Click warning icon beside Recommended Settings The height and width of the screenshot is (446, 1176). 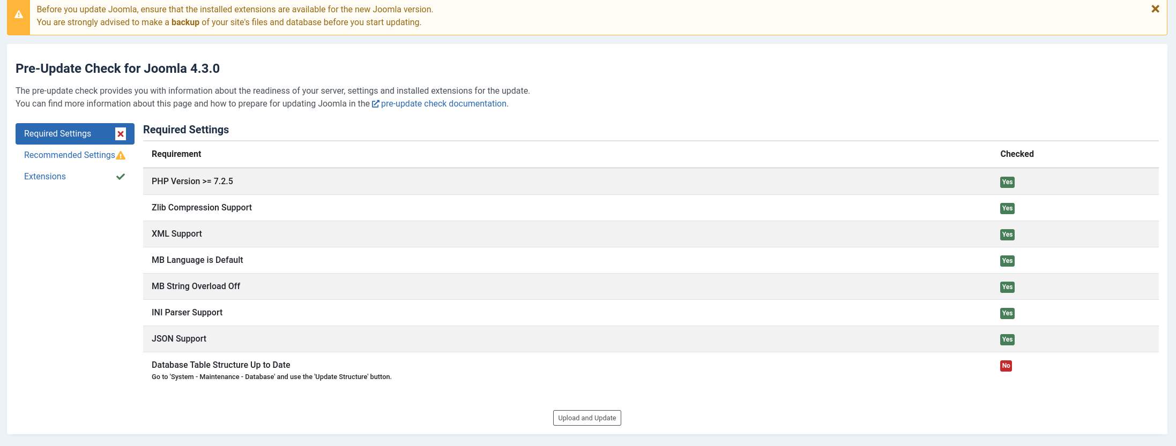[121, 155]
